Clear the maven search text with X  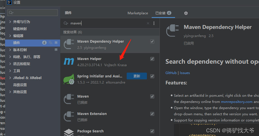point(148,23)
